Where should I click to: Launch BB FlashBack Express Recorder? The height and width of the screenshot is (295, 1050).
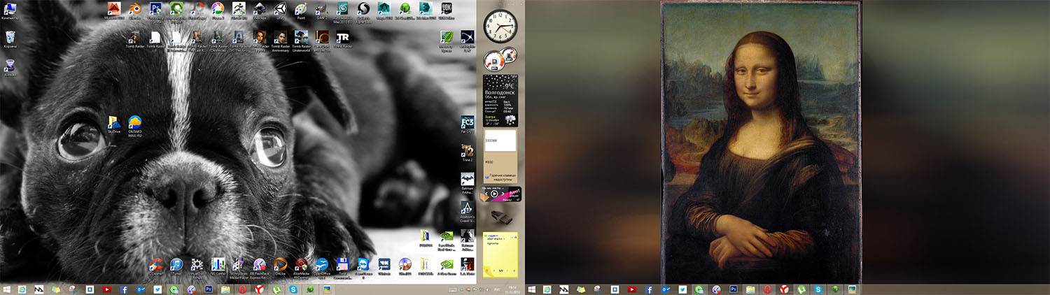pyautogui.click(x=259, y=267)
